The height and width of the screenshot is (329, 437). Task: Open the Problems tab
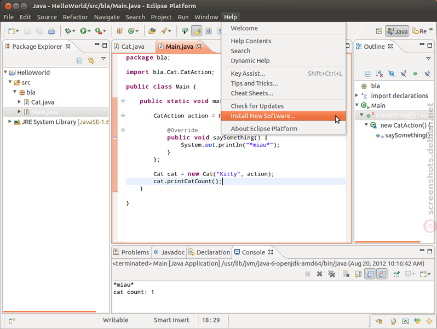coord(131,252)
